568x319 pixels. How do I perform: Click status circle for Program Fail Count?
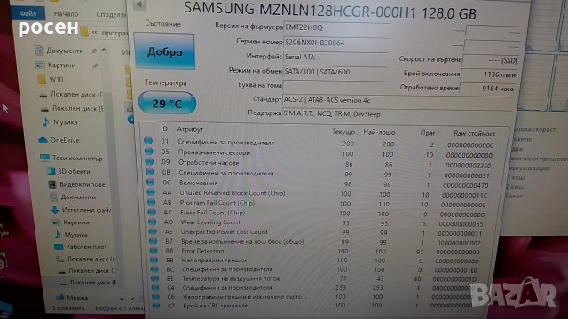click(152, 202)
